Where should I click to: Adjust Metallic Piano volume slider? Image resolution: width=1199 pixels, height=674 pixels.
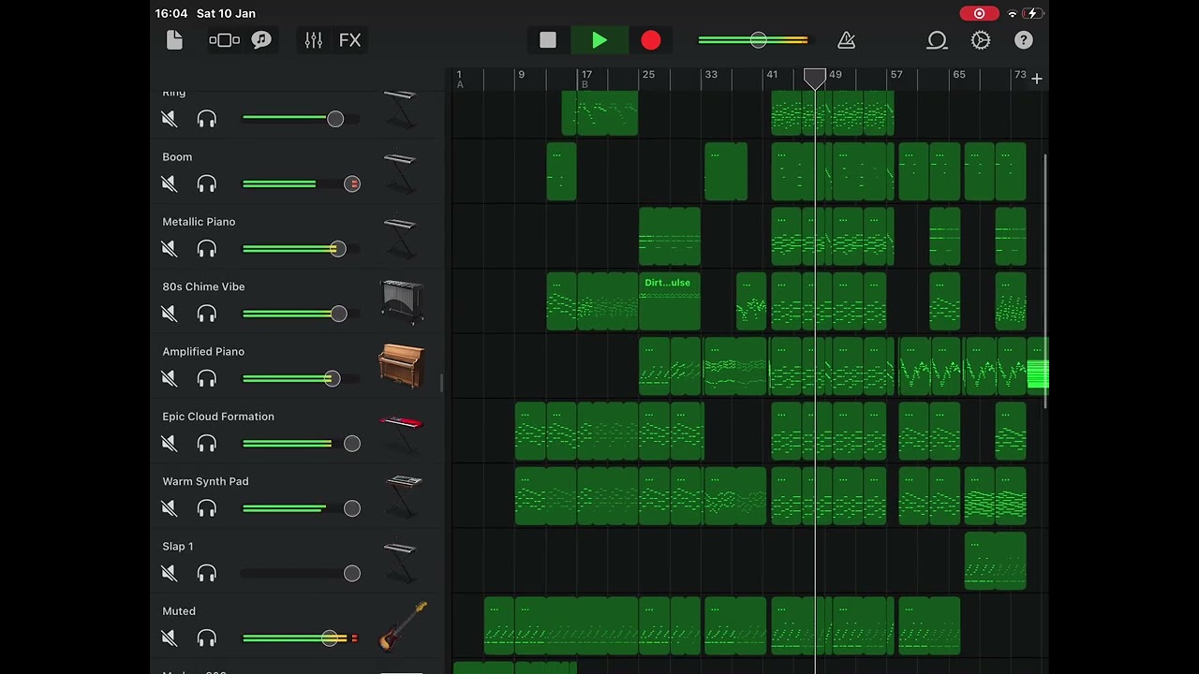(301, 248)
